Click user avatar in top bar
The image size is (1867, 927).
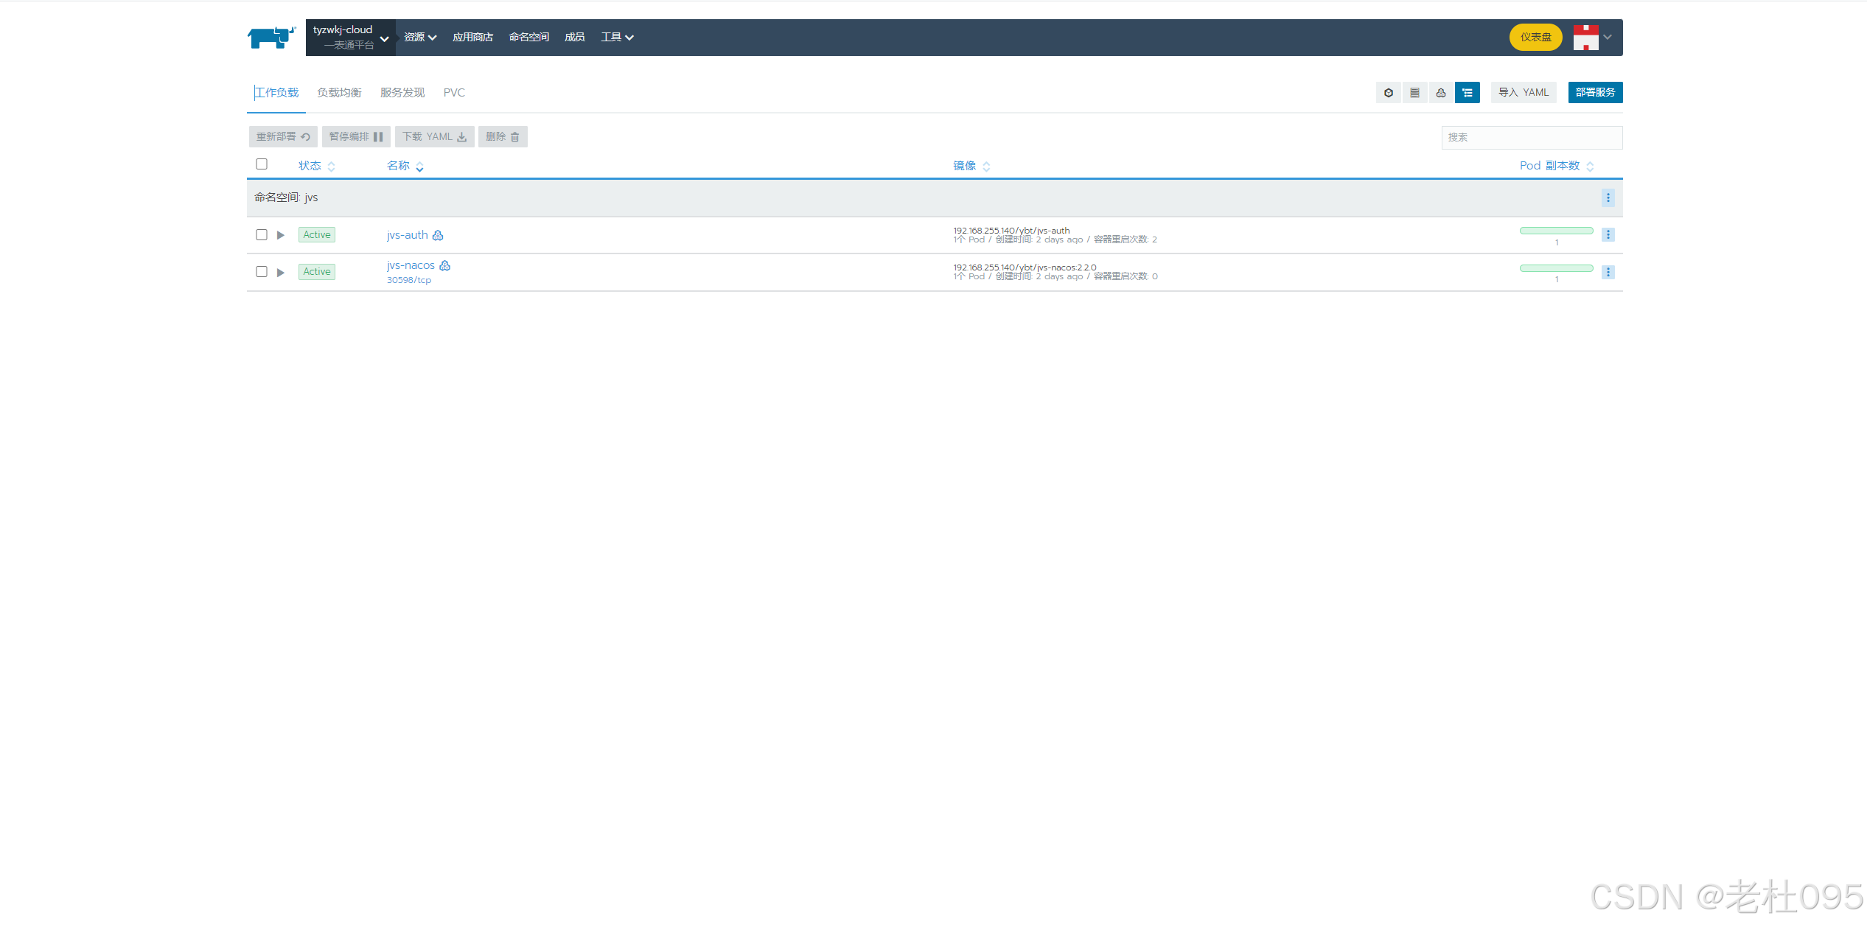click(1585, 37)
